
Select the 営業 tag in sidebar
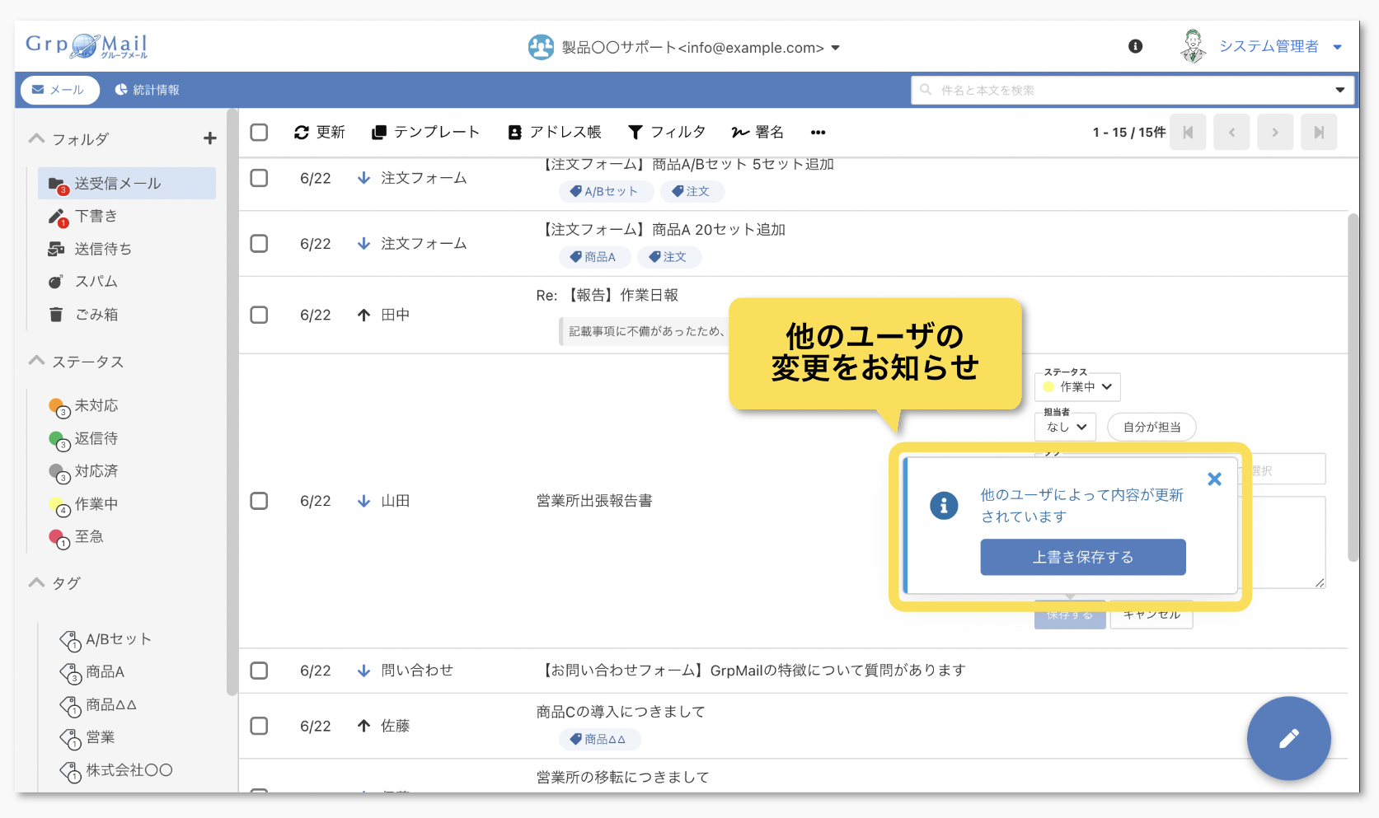tap(100, 737)
